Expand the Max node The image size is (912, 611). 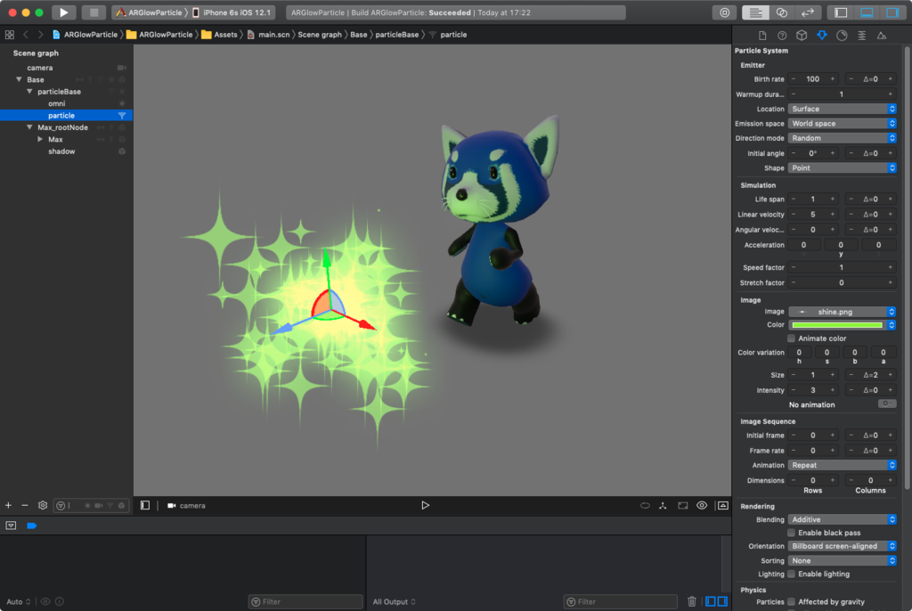point(39,139)
